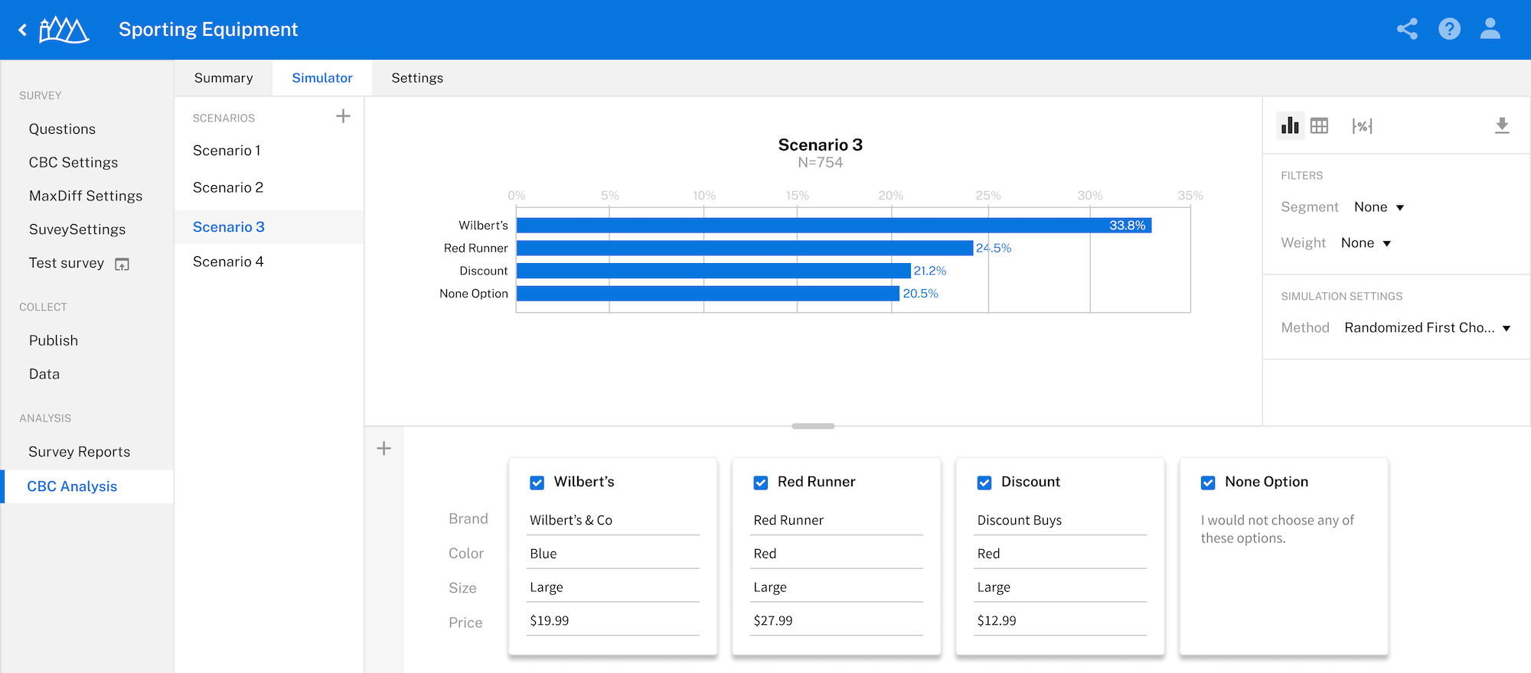Switch to table grid view icon
The width and height of the screenshot is (1531, 673).
[1319, 125]
